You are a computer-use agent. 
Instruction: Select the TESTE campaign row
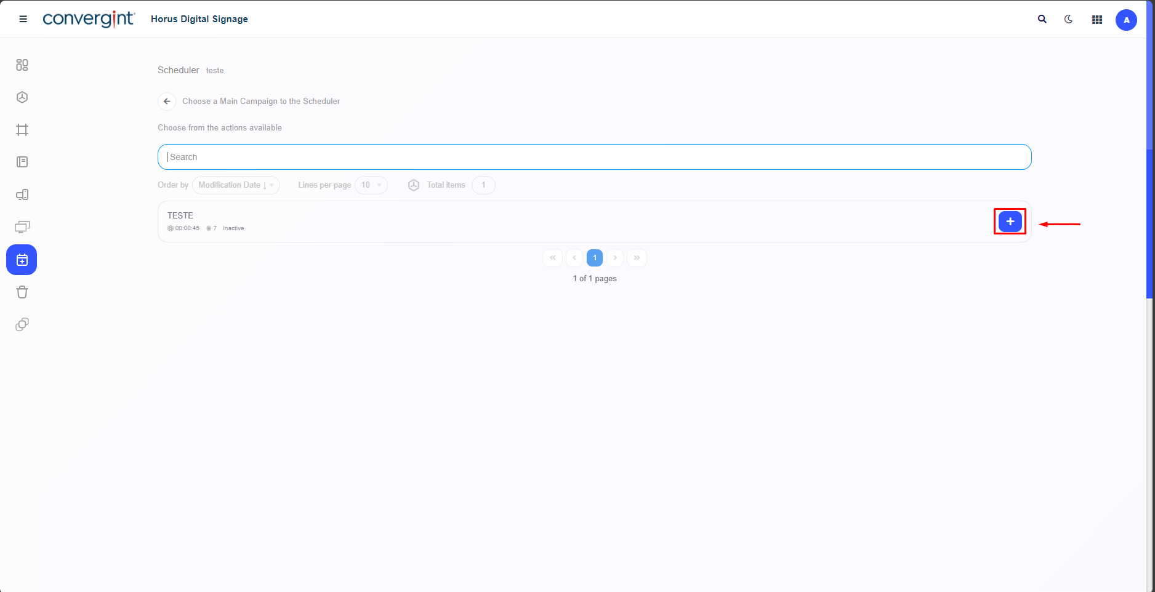point(493,222)
